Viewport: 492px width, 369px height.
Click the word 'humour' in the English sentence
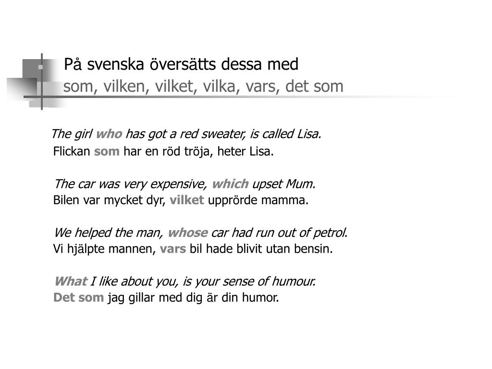[293, 282]
